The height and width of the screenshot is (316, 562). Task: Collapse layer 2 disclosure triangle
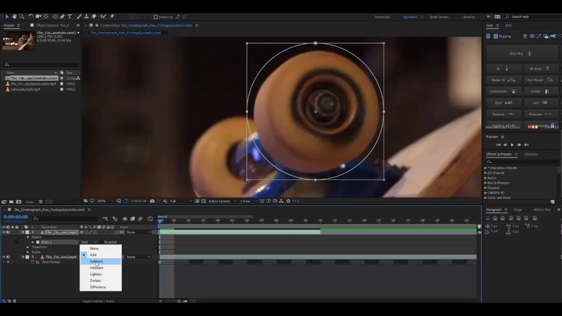click(x=23, y=257)
